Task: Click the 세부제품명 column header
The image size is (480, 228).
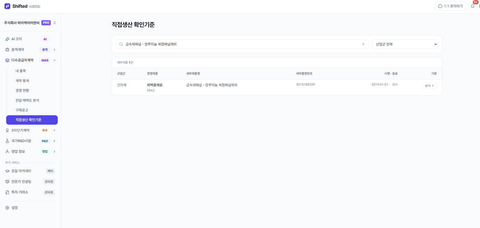Action: (193, 74)
